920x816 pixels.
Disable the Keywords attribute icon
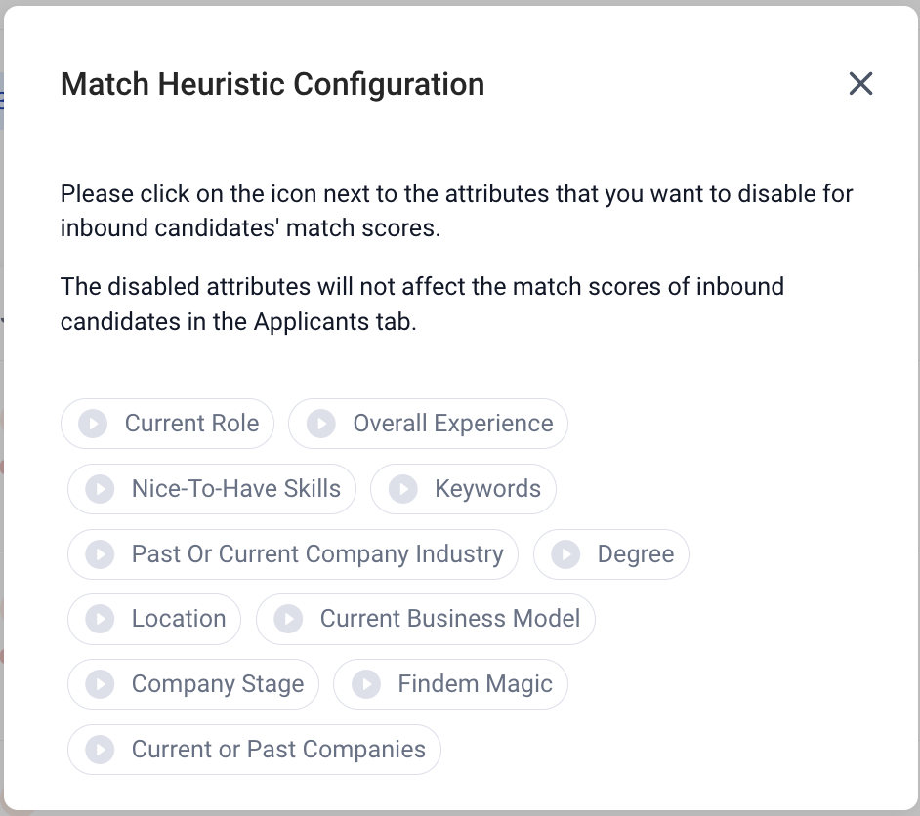click(403, 488)
